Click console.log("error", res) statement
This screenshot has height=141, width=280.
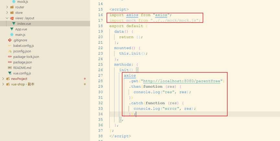point(165,109)
